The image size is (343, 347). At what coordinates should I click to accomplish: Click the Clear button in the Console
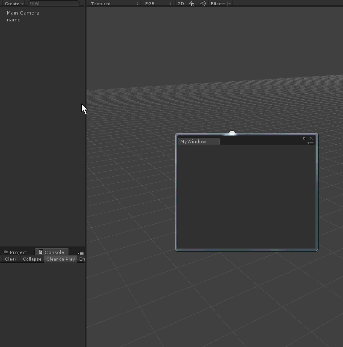(10, 259)
